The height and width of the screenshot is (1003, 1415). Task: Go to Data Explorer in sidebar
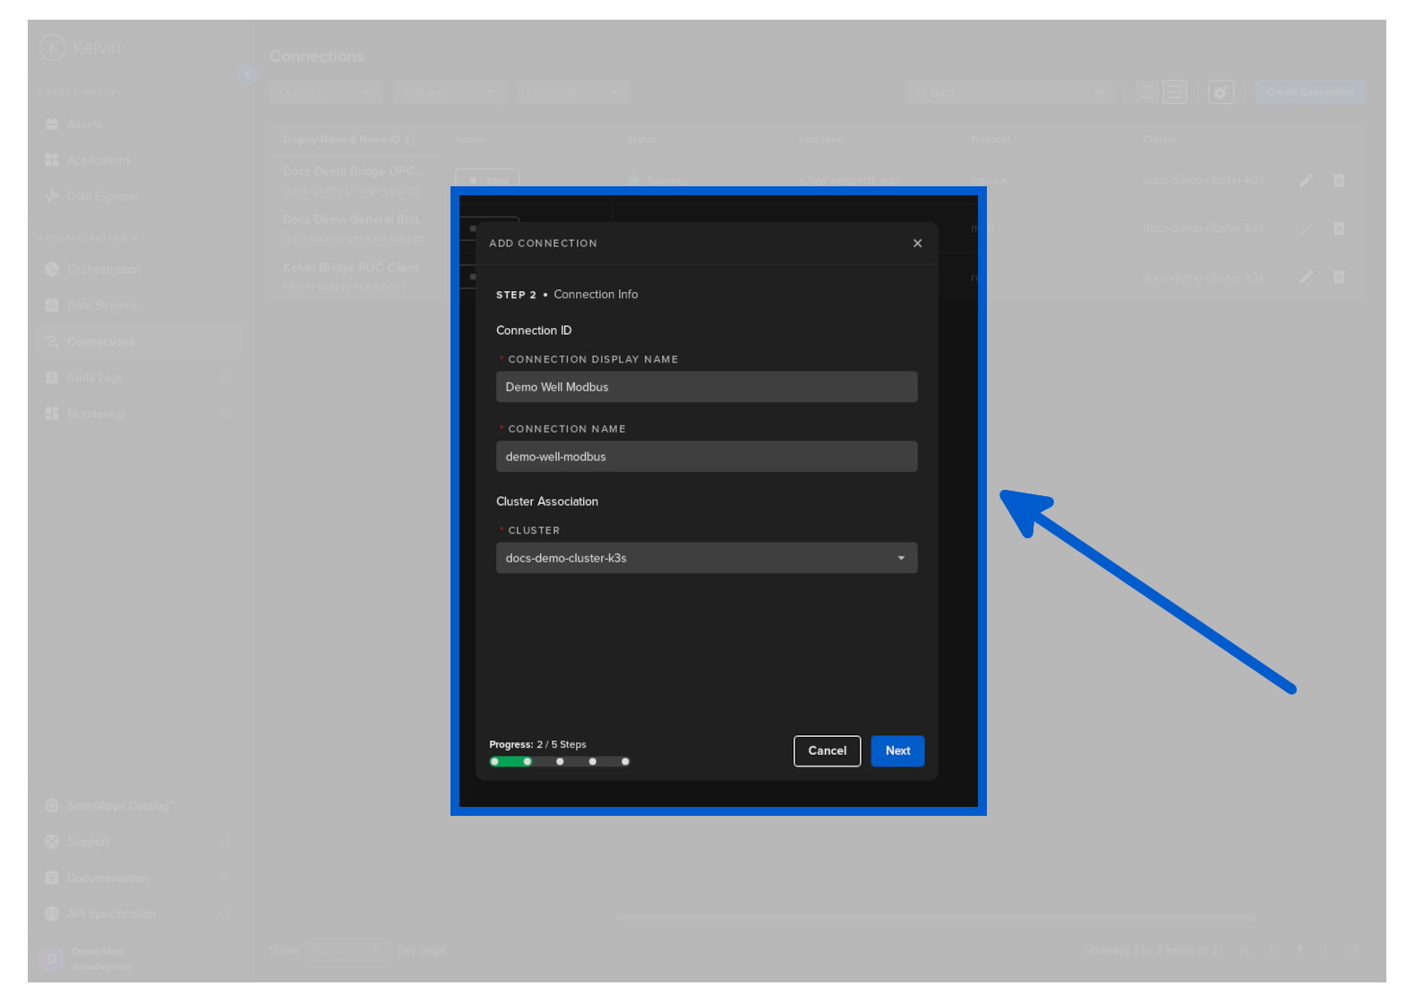point(102,196)
